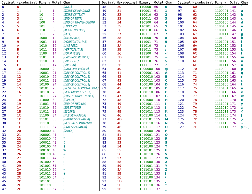The height and width of the screenshot is (194, 252).
Task: Click decimal value 96
Action: coord(180,7)
